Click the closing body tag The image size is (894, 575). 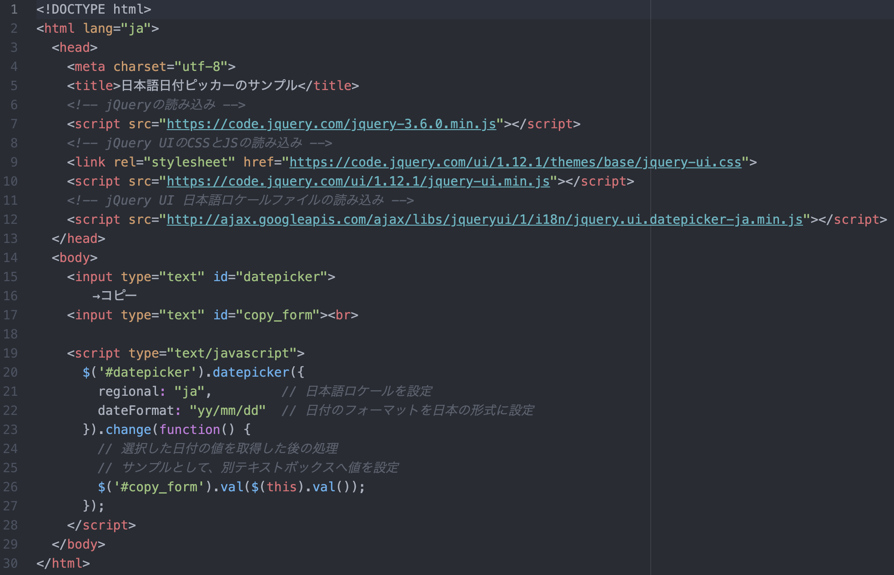pos(78,544)
